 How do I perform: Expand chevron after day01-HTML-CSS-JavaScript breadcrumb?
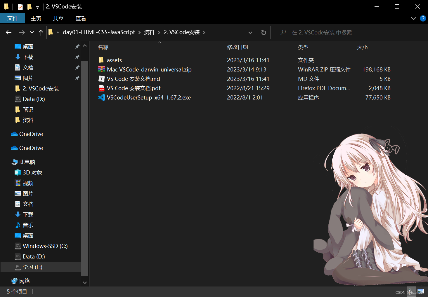(139, 32)
